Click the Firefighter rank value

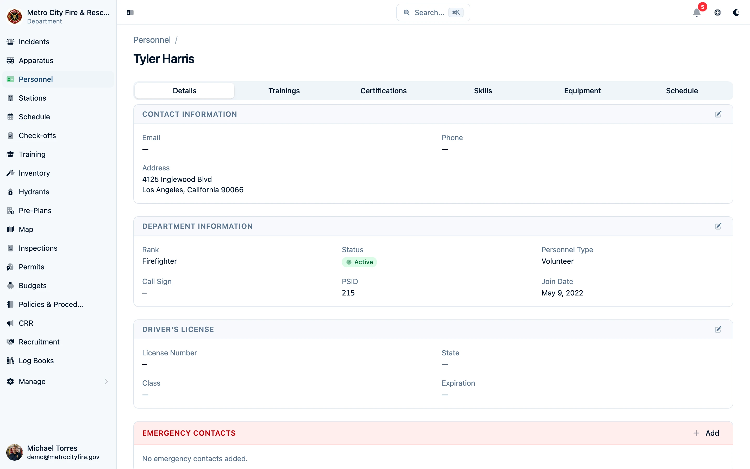pyautogui.click(x=159, y=261)
